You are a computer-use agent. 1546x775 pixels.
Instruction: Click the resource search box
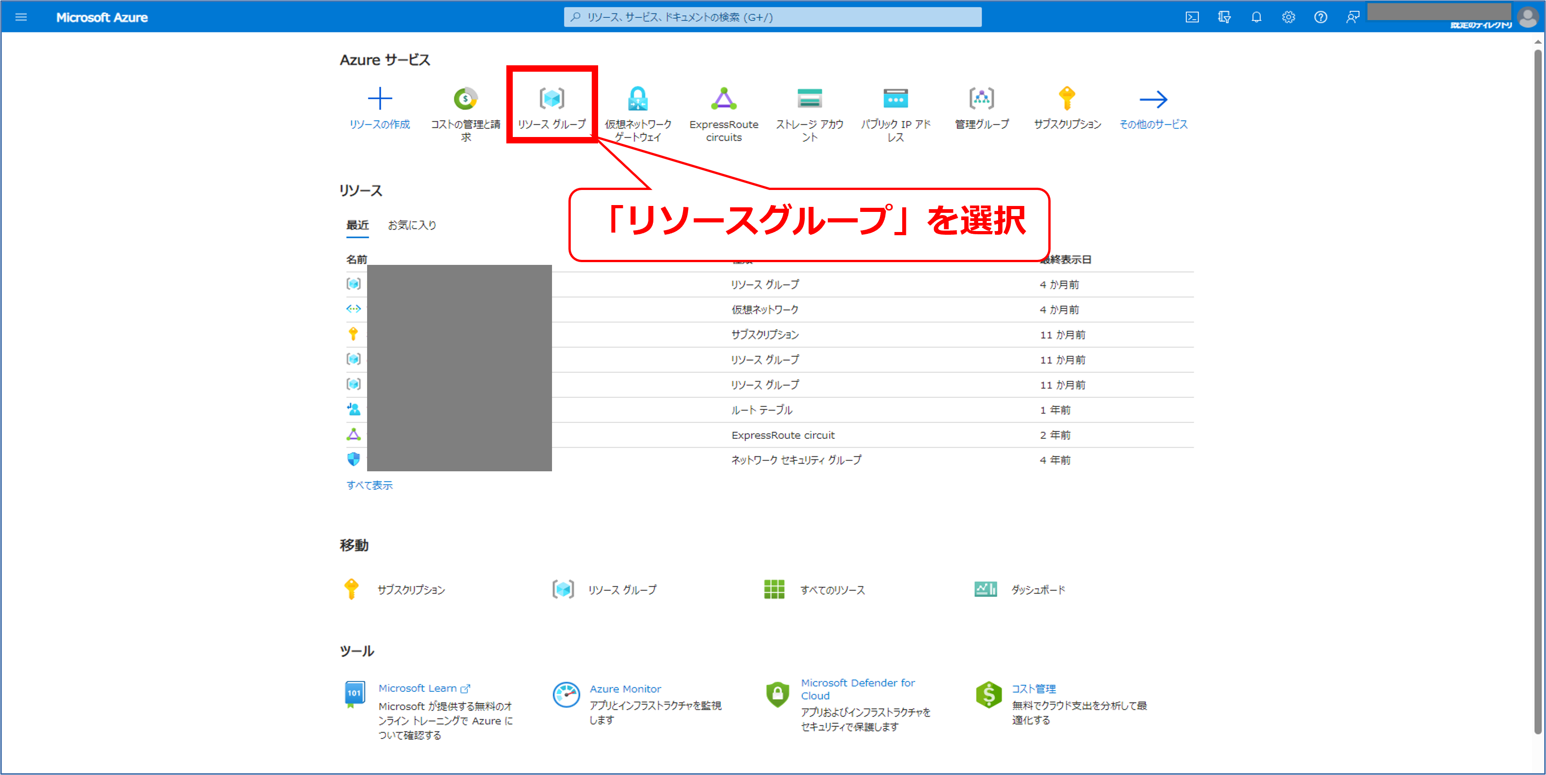(773, 17)
